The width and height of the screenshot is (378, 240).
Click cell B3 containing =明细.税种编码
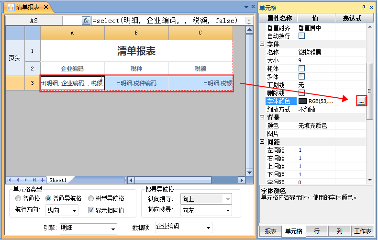(136, 83)
